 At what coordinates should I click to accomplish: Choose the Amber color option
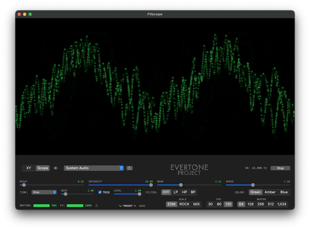(270, 192)
